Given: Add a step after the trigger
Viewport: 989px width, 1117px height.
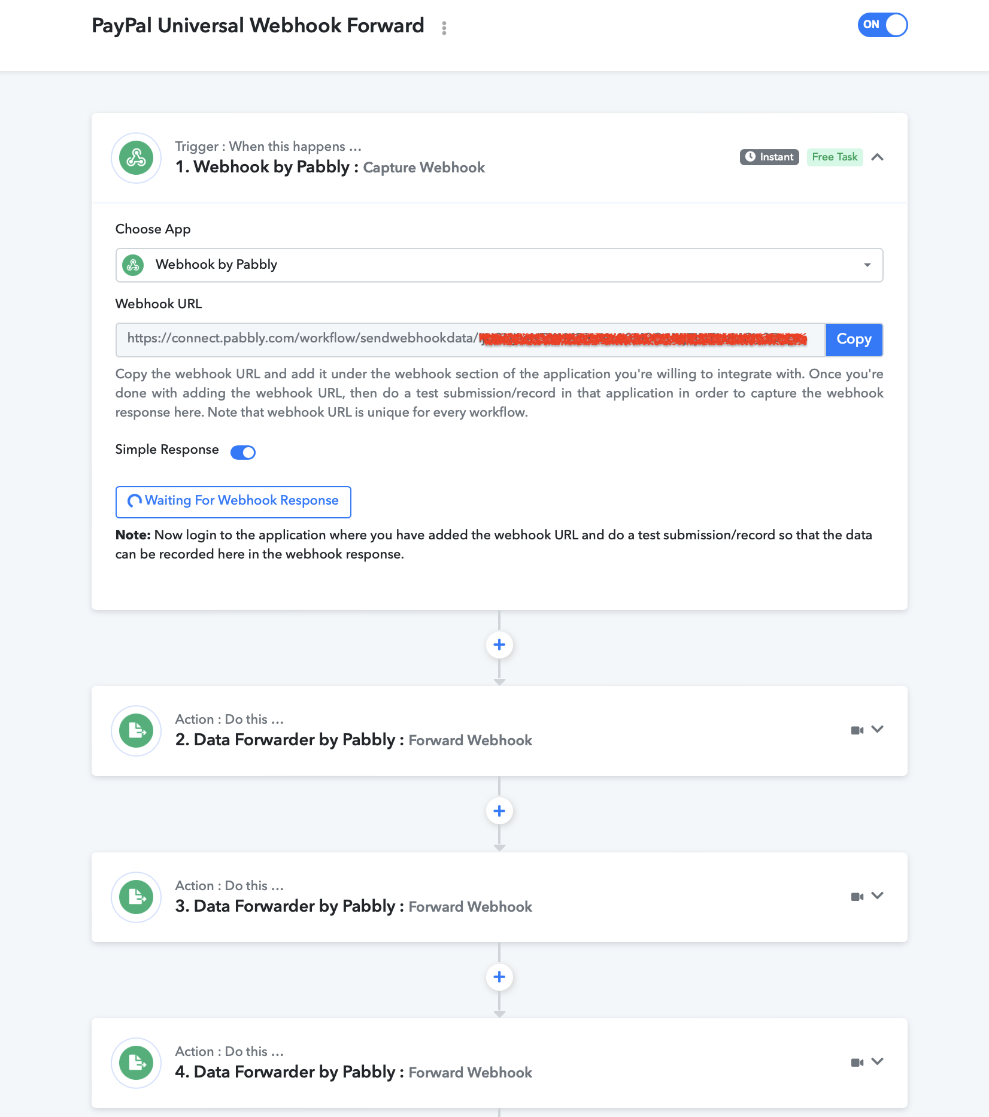Looking at the screenshot, I should pyautogui.click(x=499, y=645).
